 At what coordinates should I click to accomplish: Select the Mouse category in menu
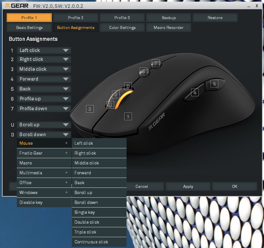click(x=44, y=143)
